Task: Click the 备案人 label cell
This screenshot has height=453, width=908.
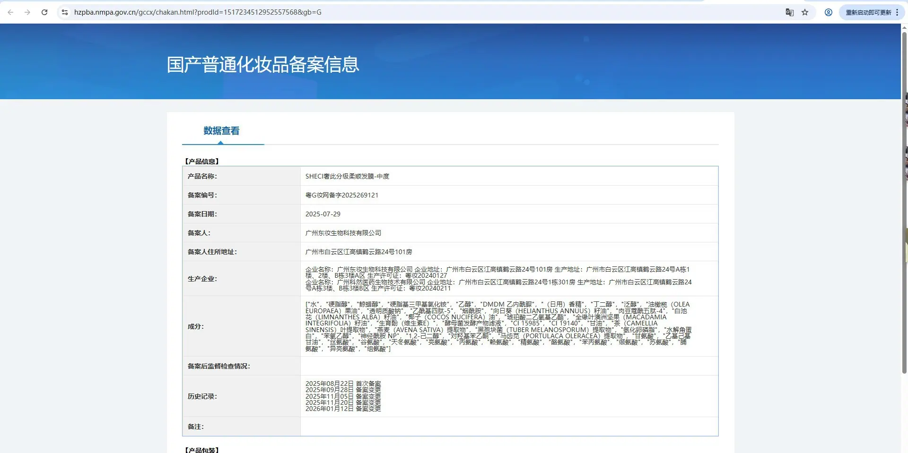Action: [x=242, y=233]
